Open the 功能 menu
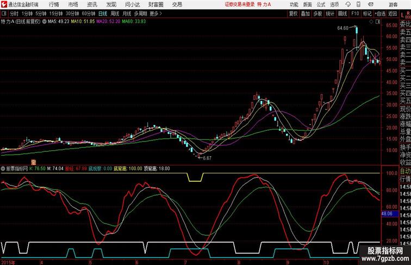 294,4
